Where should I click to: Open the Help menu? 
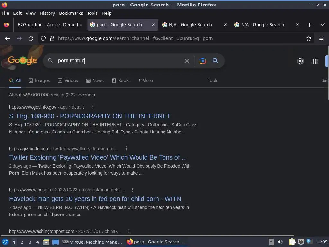tap(106, 13)
